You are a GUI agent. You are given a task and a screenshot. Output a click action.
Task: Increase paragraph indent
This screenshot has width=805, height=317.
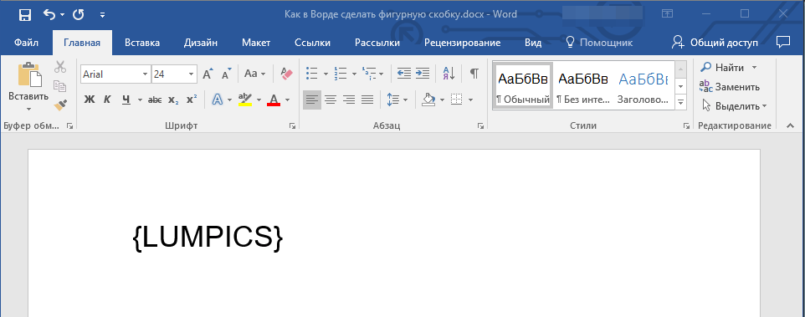[423, 74]
